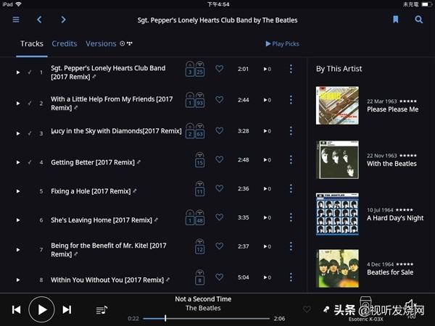The height and width of the screenshot is (326, 435).
Task: Open more options for Within You Without You
Action: coord(291,277)
